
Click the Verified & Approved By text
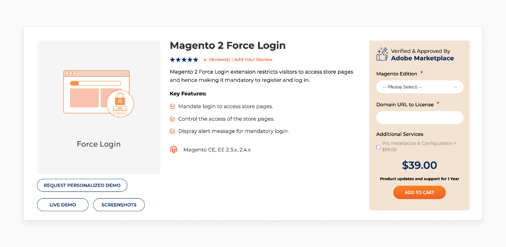420,51
